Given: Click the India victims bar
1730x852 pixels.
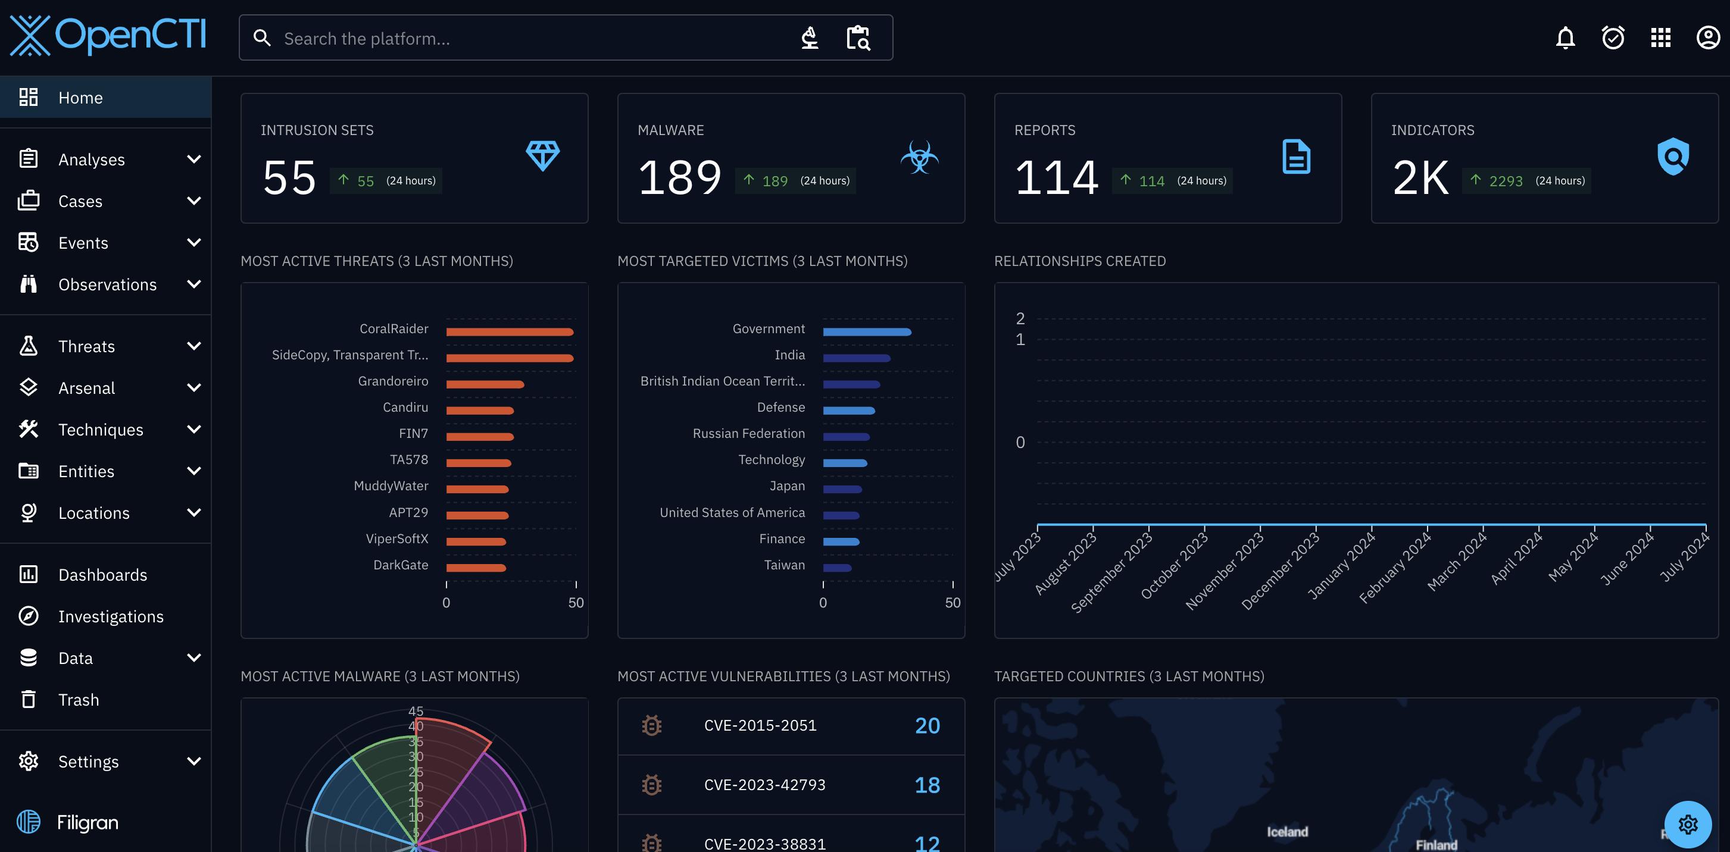Looking at the screenshot, I should [856, 358].
